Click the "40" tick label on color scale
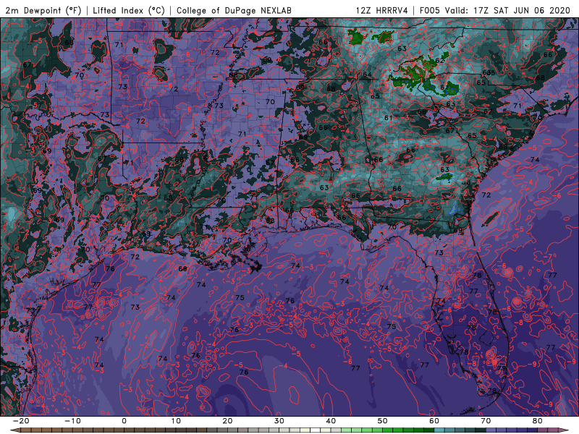 [x=331, y=421]
